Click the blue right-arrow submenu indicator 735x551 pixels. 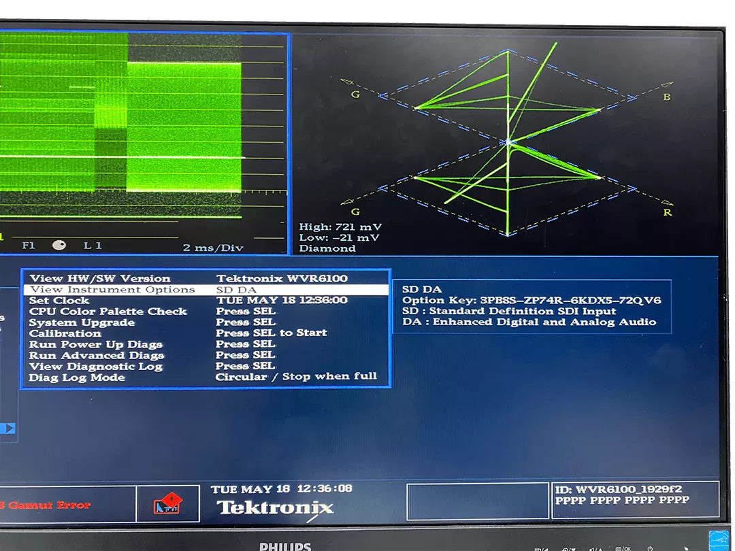coord(7,428)
